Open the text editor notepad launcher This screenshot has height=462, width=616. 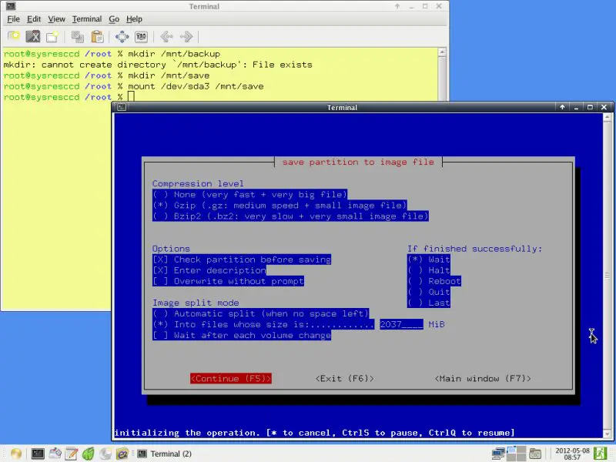[71, 454]
